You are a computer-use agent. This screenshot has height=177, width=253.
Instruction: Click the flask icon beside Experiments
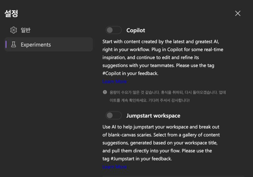pyautogui.click(x=14, y=44)
